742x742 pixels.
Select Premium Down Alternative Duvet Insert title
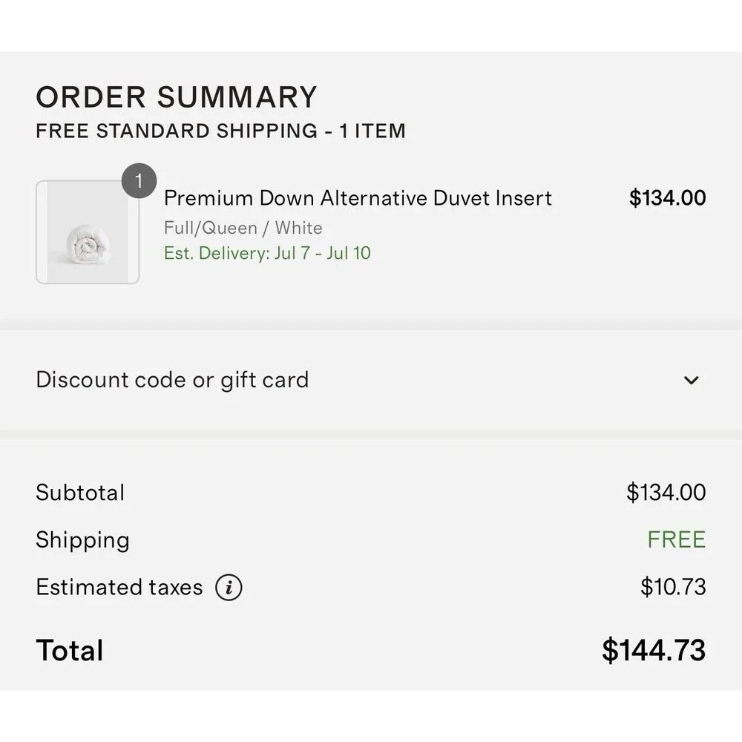point(358,198)
